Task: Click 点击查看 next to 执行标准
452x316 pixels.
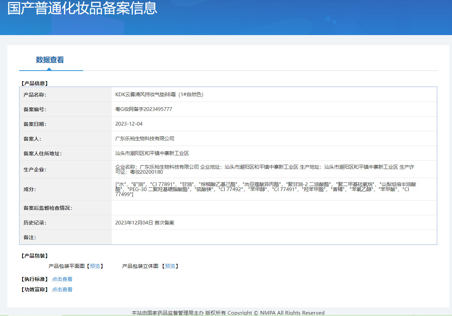Action: 62,279
